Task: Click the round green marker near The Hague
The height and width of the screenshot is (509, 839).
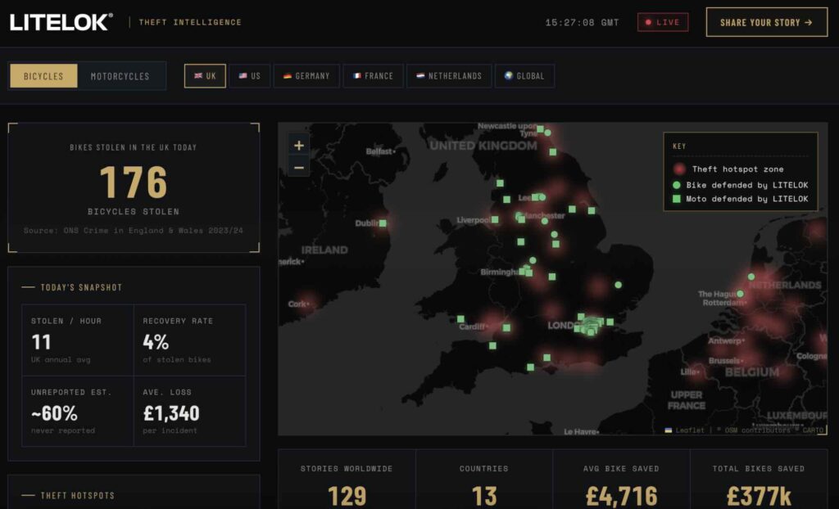Action: 740,294
